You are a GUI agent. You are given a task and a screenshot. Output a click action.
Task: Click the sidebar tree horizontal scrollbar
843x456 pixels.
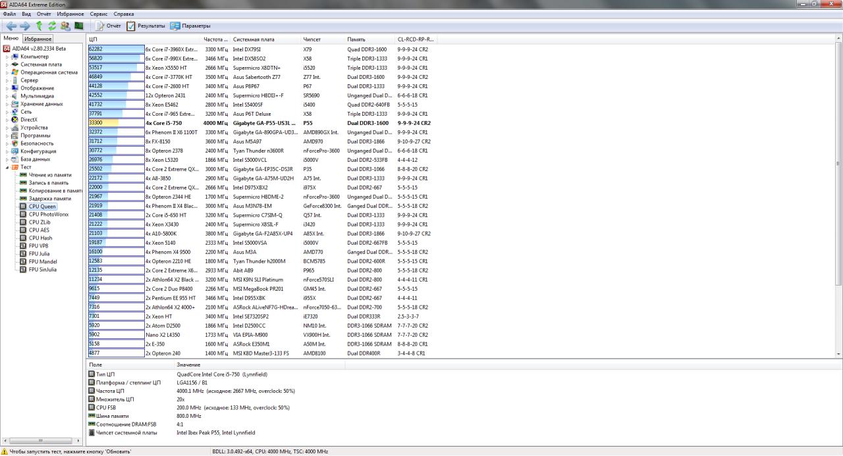tap(42, 441)
